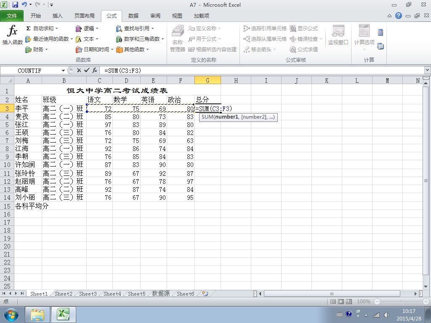Expand the Name Box function dropdown
The height and width of the screenshot is (323, 431).
click(x=63, y=71)
